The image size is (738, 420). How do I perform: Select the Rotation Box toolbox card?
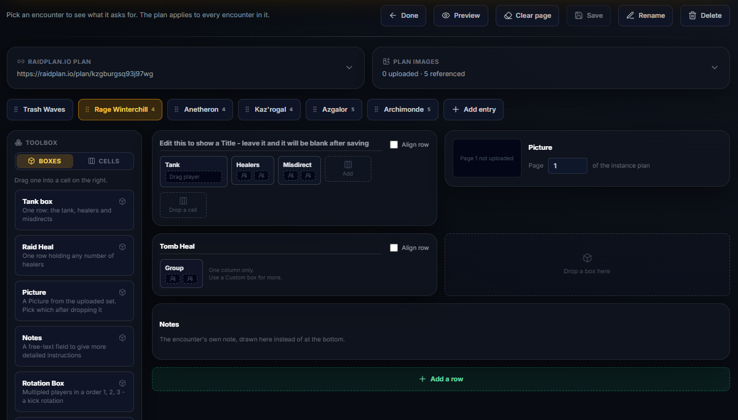(x=74, y=392)
